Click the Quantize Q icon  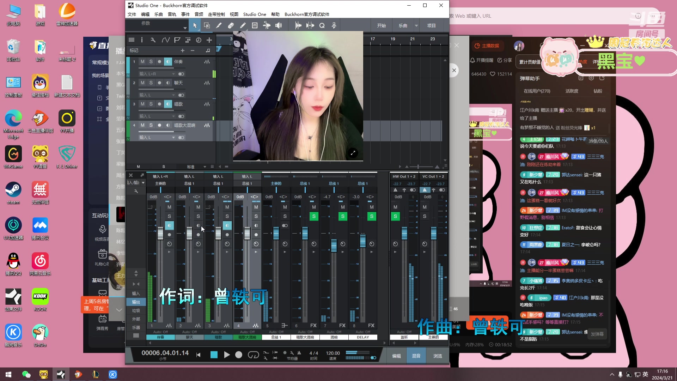(322, 25)
